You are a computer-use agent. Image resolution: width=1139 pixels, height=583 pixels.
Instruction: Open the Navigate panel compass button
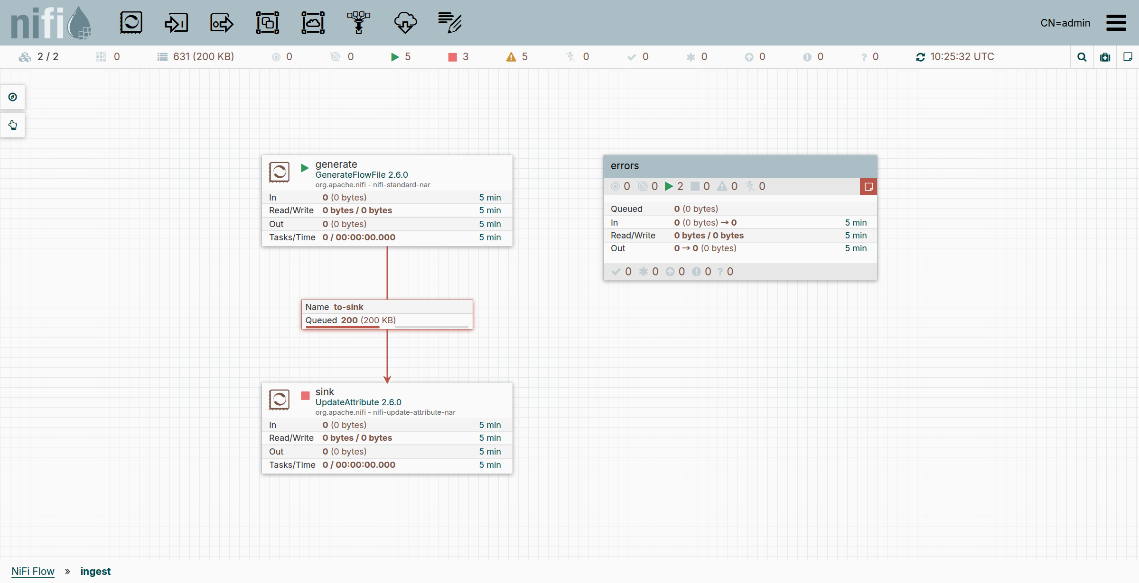(13, 97)
